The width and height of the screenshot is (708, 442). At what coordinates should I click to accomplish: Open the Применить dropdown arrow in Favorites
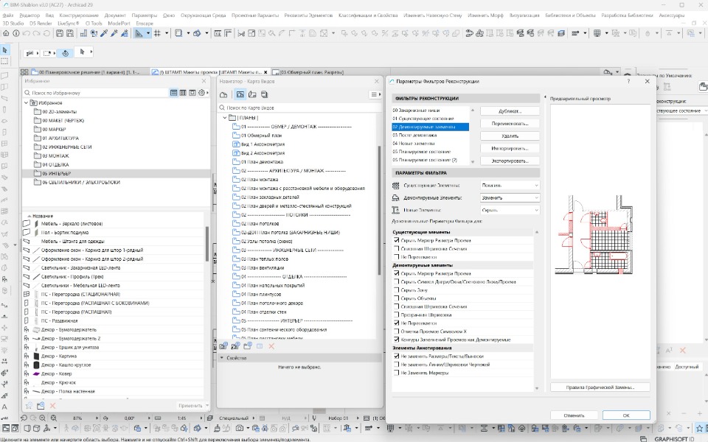pos(206,405)
